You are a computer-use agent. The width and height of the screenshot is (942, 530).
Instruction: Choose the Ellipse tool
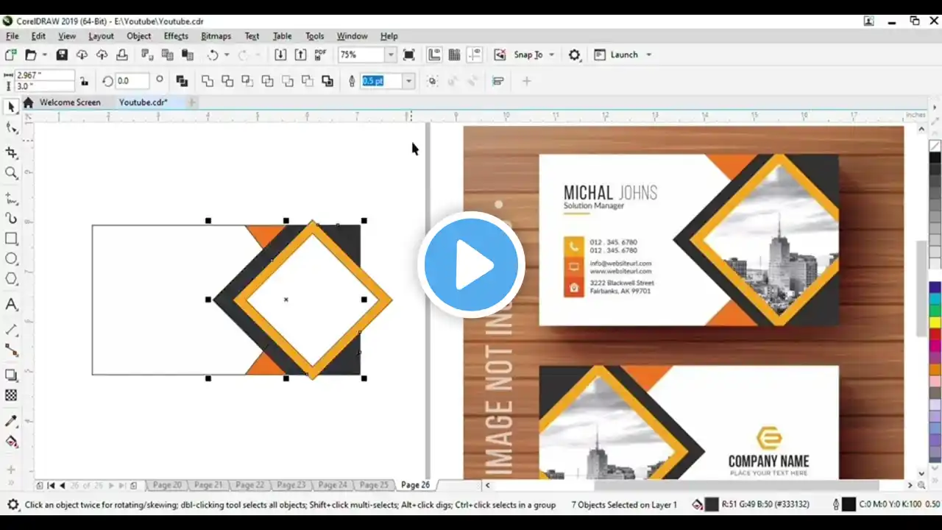[x=11, y=259]
